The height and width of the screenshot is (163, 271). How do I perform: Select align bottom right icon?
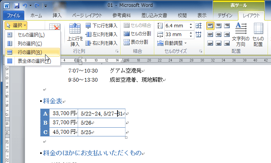(227, 43)
